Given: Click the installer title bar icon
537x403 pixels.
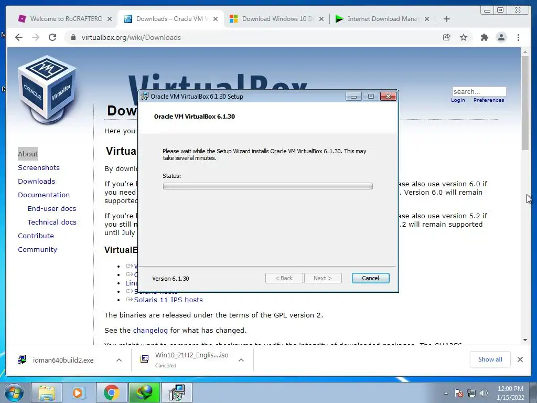Looking at the screenshot, I should [x=145, y=97].
